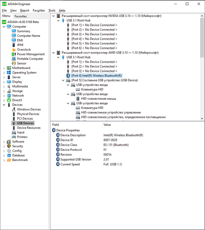Select USB Devices in the tree

[x=25, y=123]
